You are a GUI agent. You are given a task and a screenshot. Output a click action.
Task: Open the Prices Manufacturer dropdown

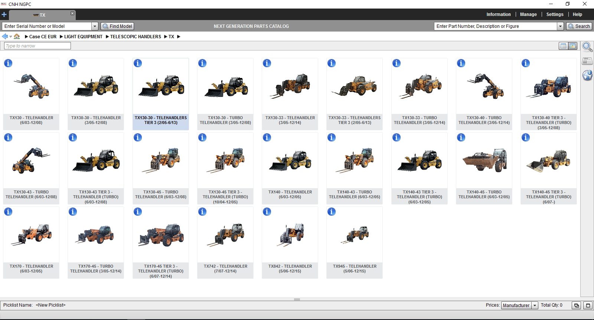pyautogui.click(x=535, y=306)
